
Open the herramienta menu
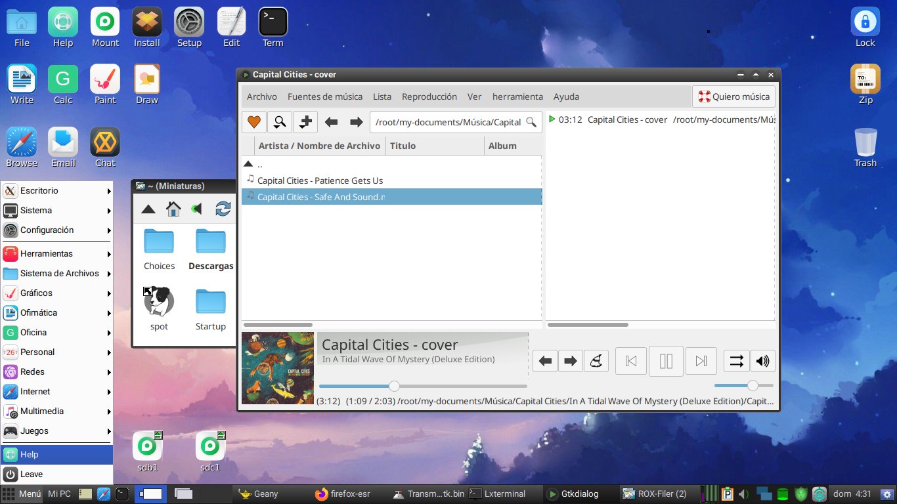coord(517,96)
